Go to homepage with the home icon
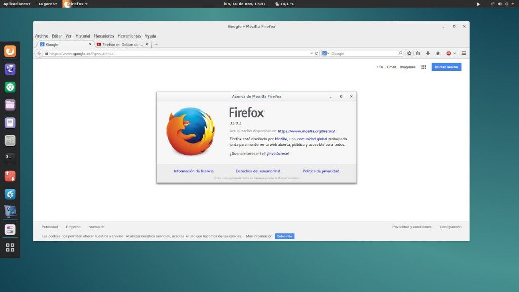The image size is (519, 292). click(438, 53)
